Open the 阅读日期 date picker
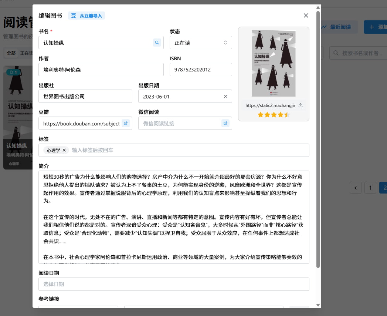Screen dimensions: 387x316 [x=174, y=284]
